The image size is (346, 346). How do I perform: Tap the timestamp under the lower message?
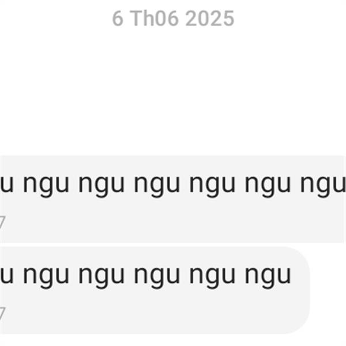coord(2,313)
